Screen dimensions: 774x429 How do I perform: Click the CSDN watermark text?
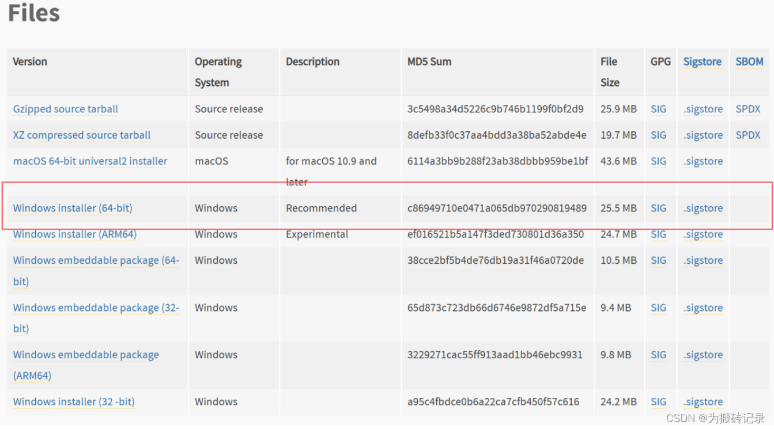716,420
